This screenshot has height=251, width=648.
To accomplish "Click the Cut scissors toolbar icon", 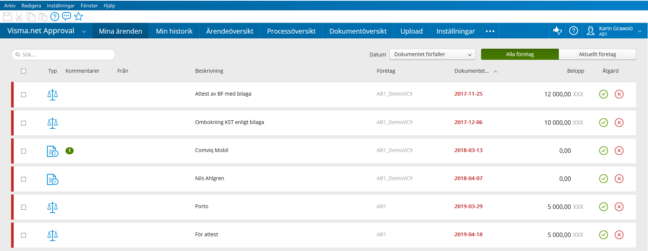I will point(19,17).
